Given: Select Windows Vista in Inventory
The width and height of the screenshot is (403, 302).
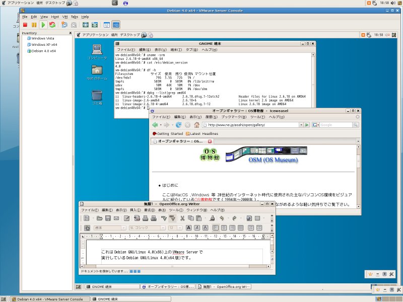Looking at the screenshot, I should (41, 38).
